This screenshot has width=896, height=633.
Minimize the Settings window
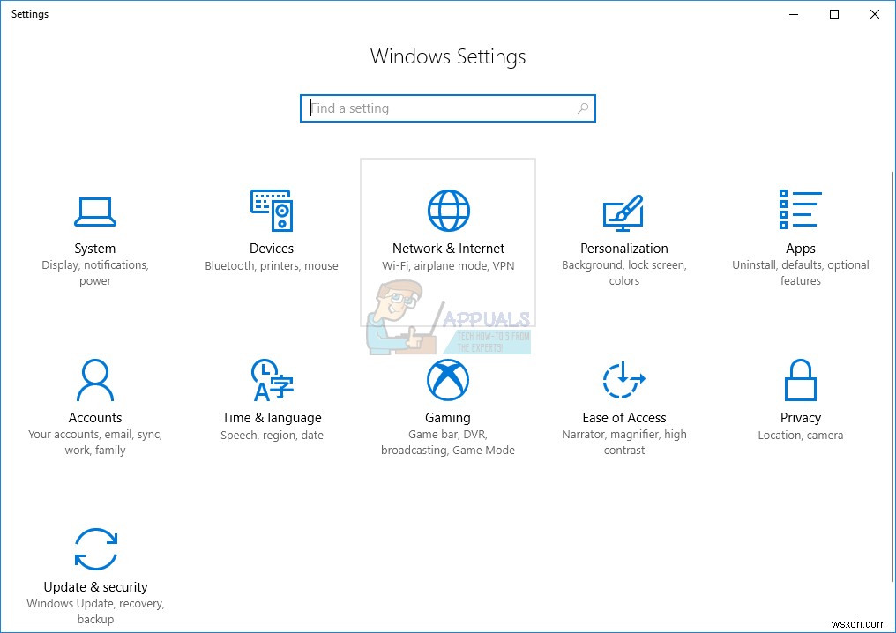pyautogui.click(x=794, y=14)
